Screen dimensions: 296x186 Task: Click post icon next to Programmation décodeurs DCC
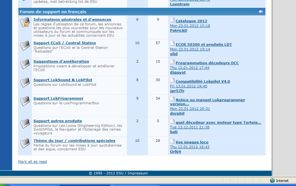172,62
